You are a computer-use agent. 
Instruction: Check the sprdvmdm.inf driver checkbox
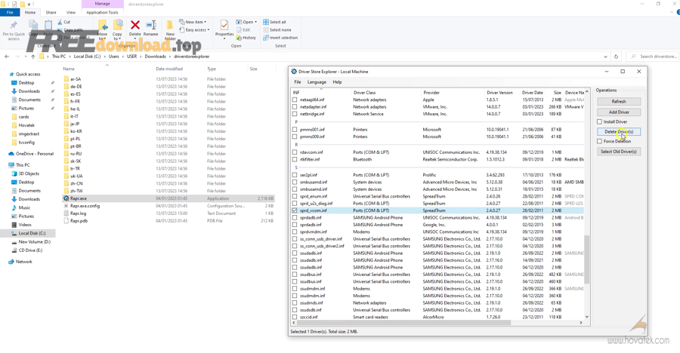(295, 232)
